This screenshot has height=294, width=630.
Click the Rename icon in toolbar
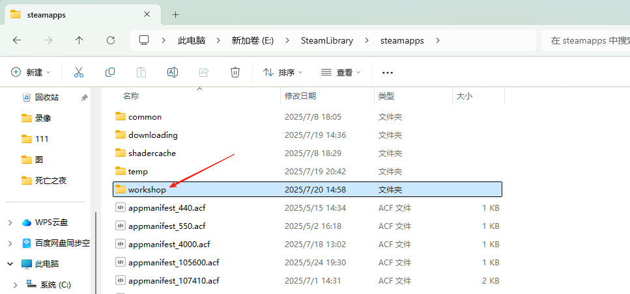click(x=173, y=72)
